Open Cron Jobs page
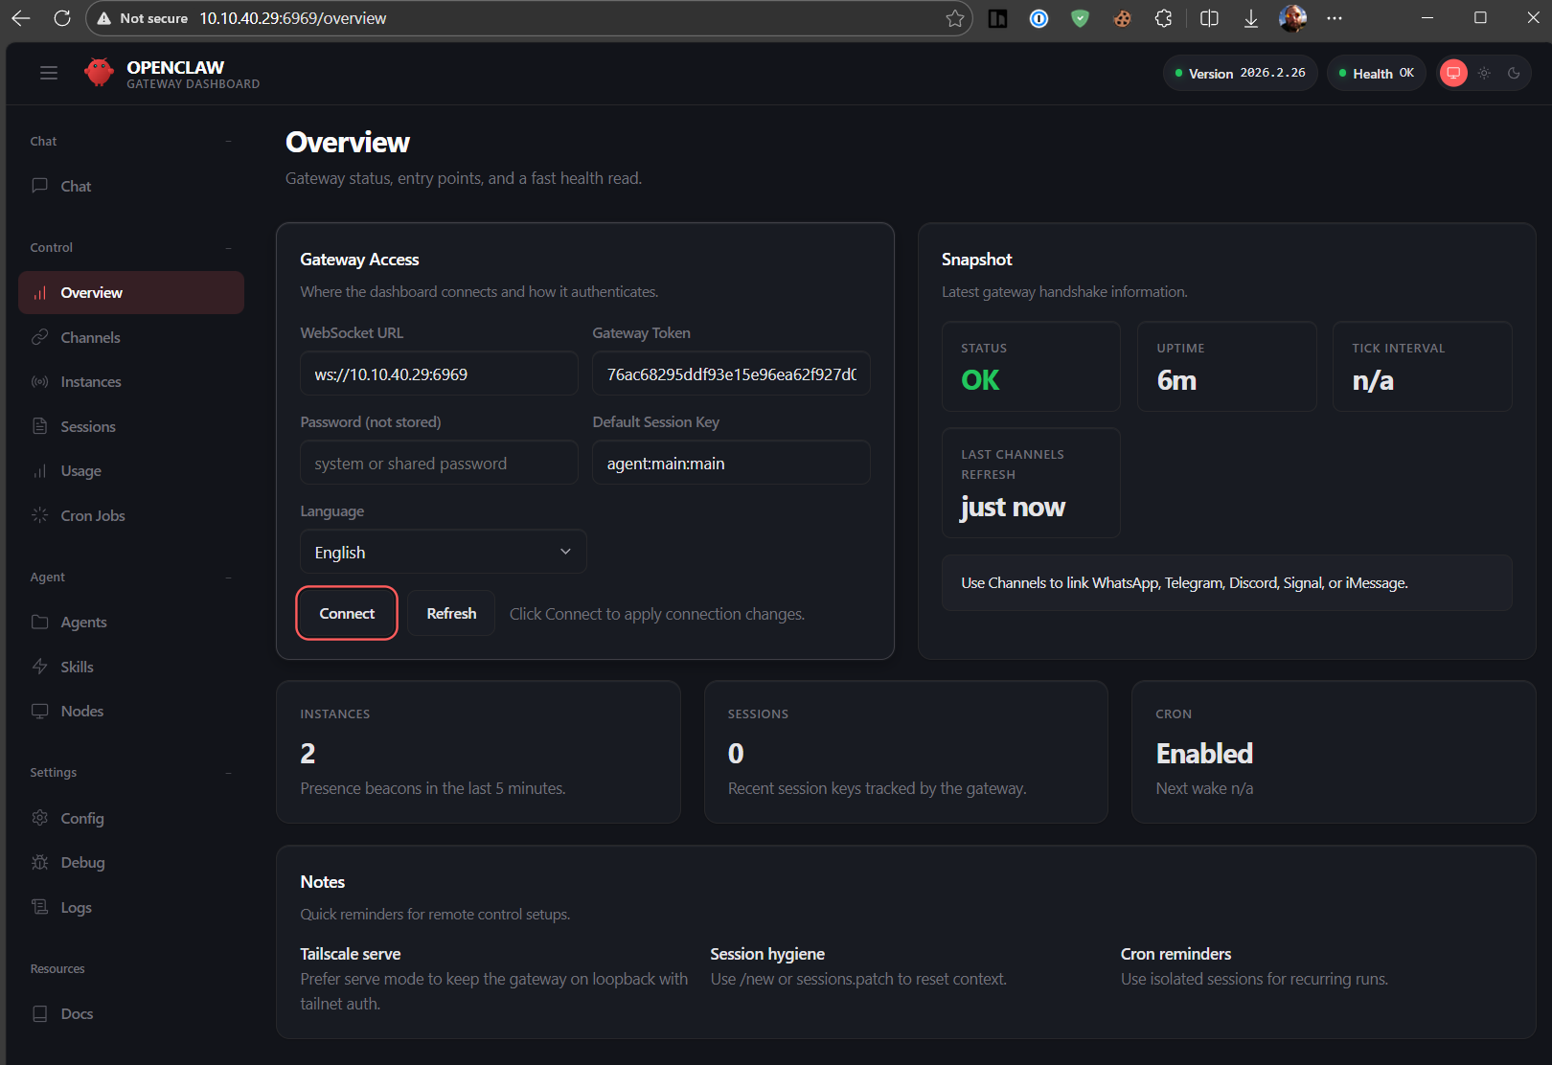The image size is (1552, 1065). click(131, 515)
